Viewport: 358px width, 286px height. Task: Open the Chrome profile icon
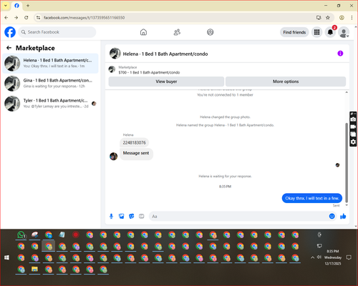pos(342,18)
